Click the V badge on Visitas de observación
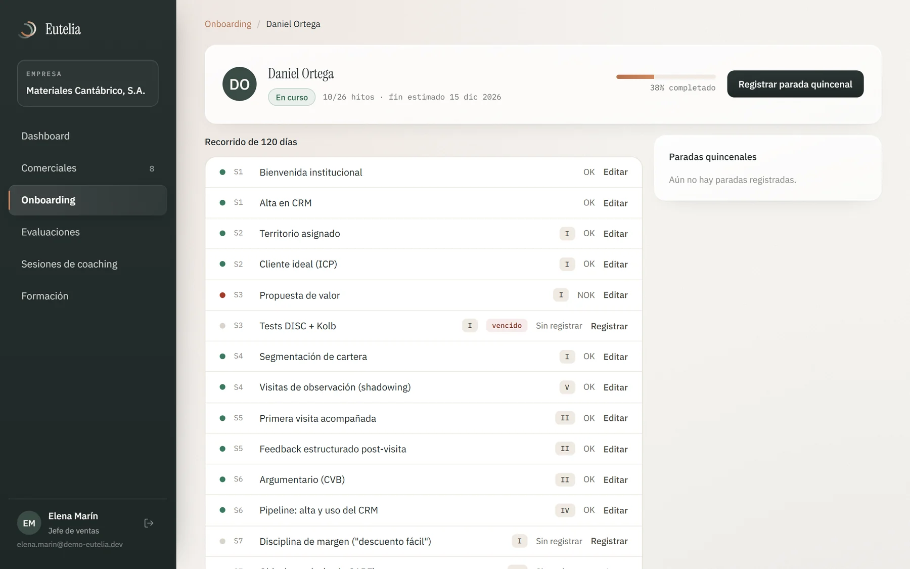 click(567, 387)
